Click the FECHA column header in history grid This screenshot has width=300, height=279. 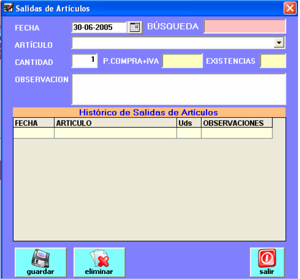click(34, 123)
